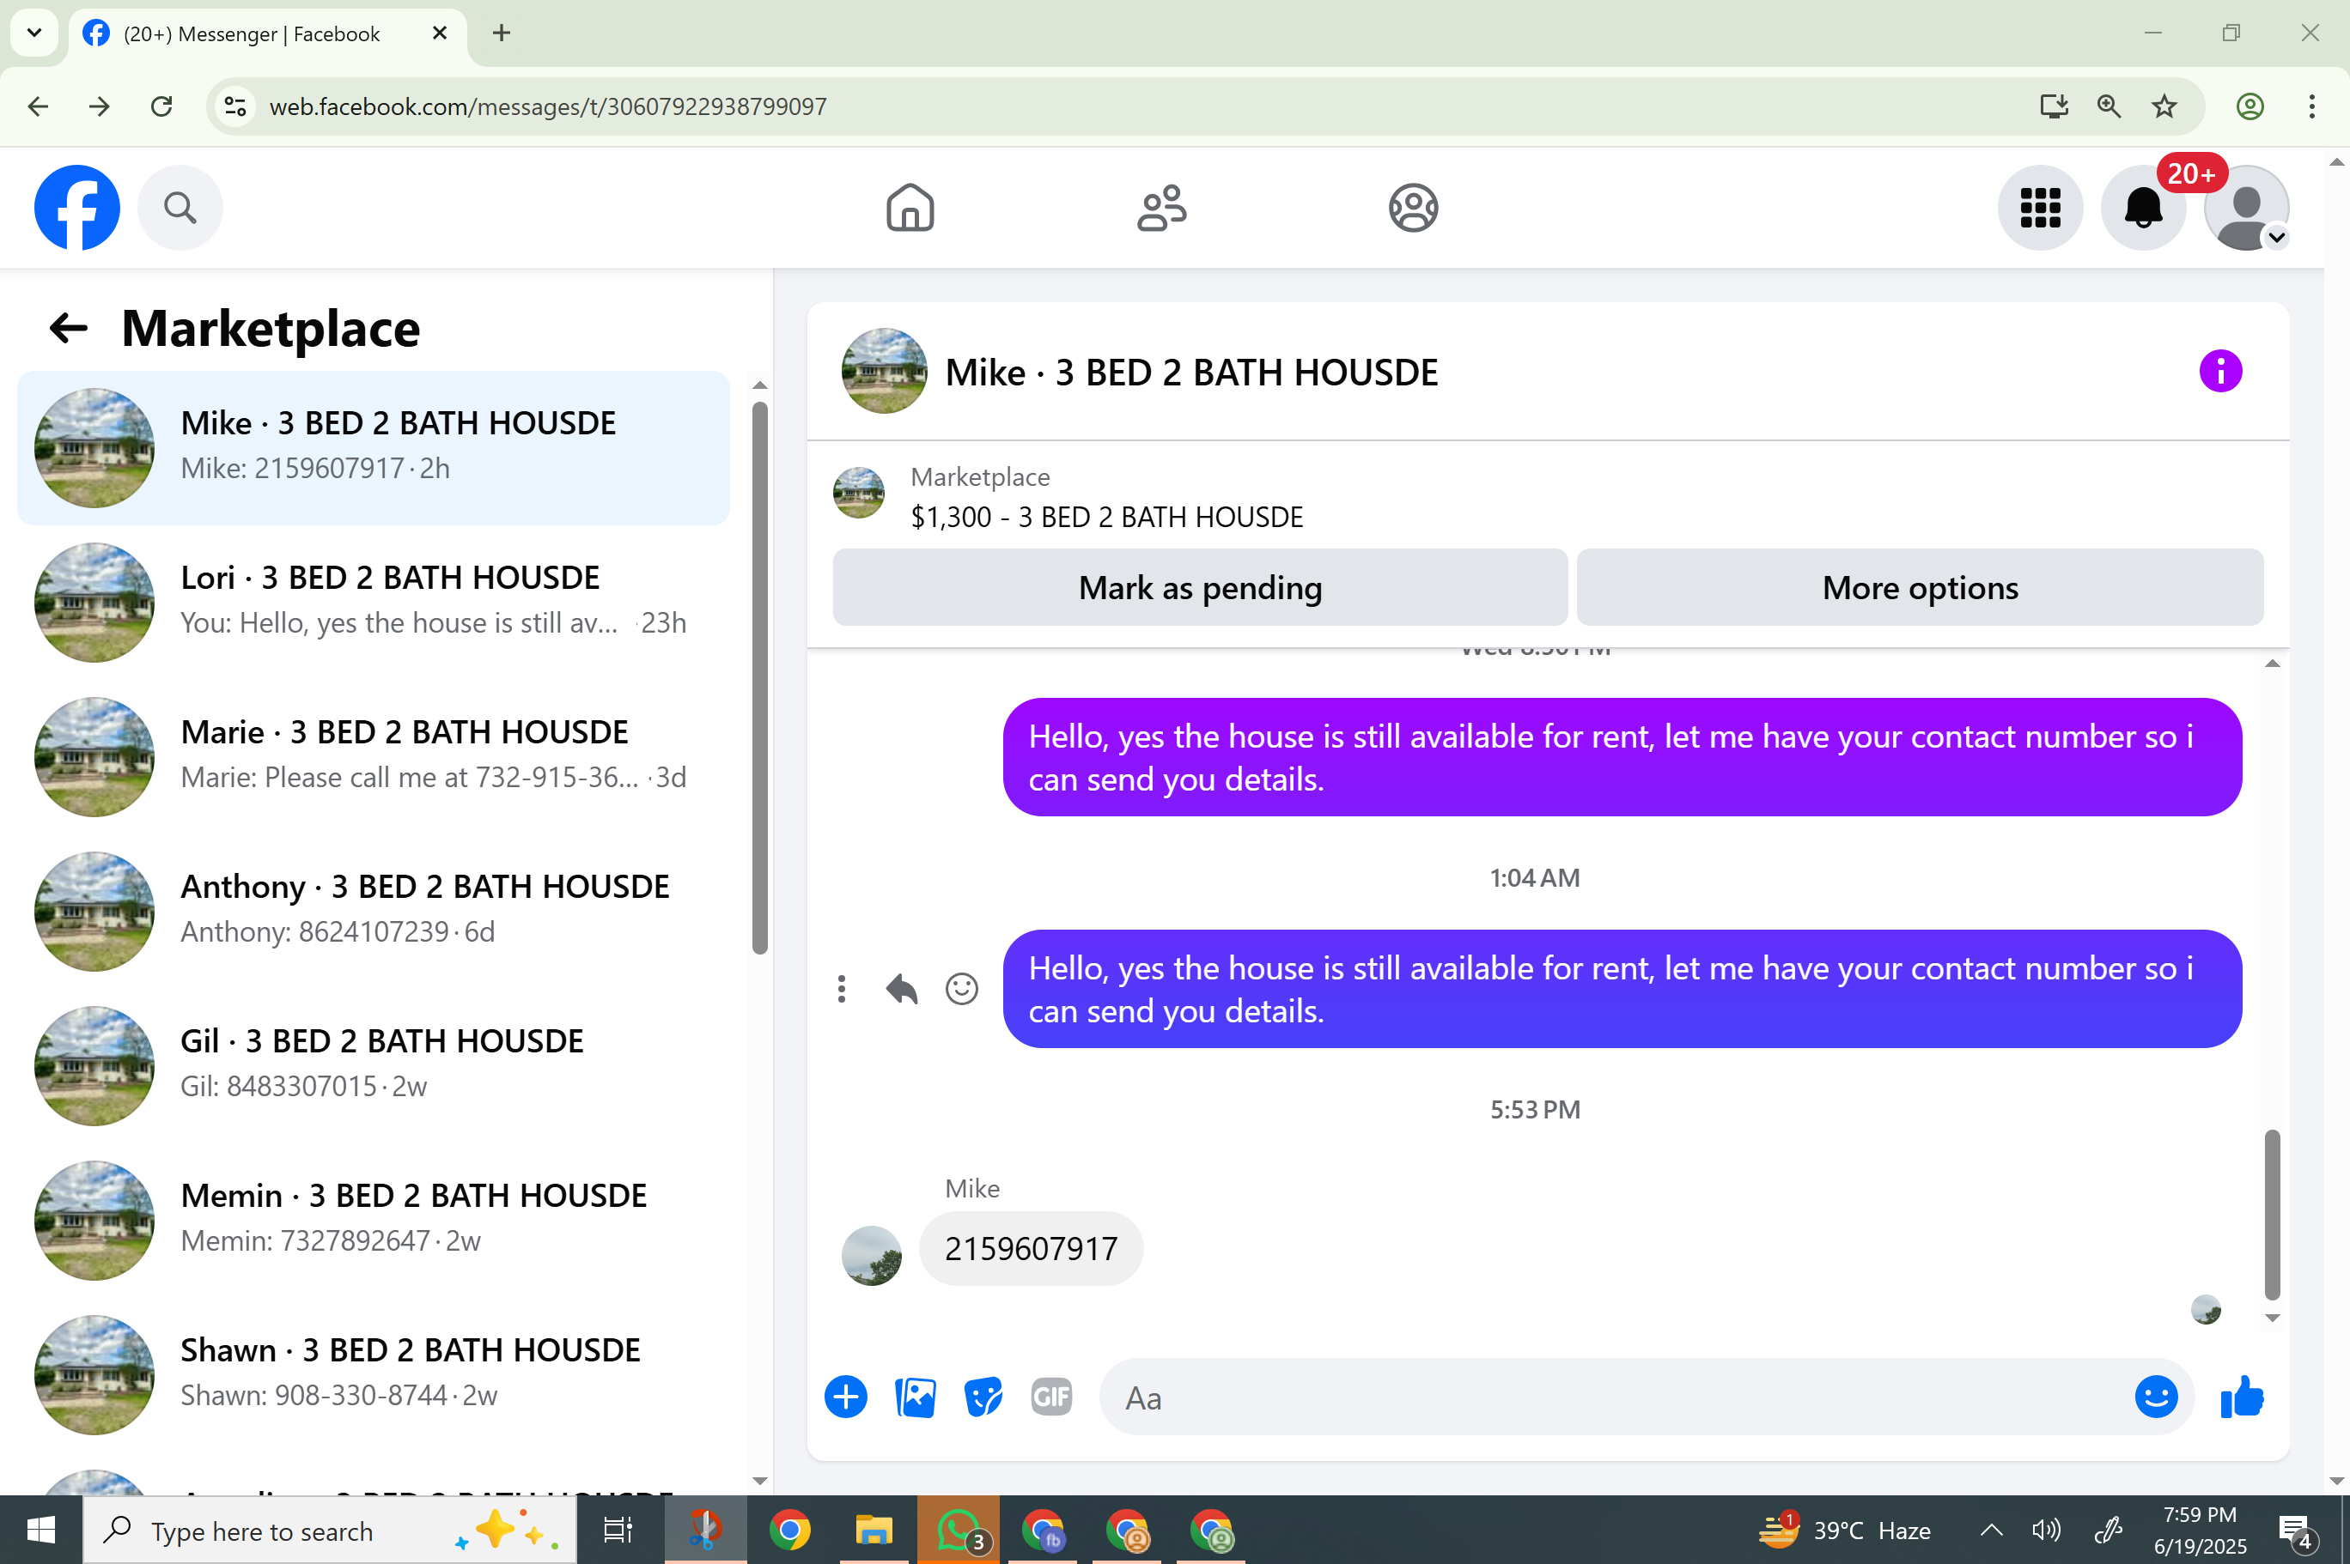Open the Anthony conversation
The height and width of the screenshot is (1564, 2350).
pos(374,912)
